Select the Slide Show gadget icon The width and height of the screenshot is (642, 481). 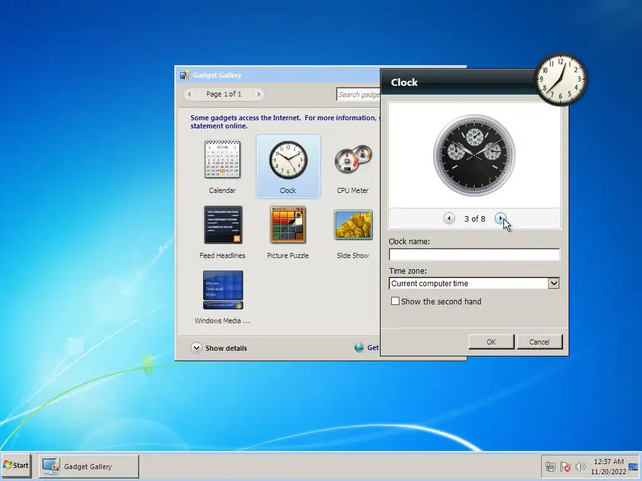[x=353, y=225]
